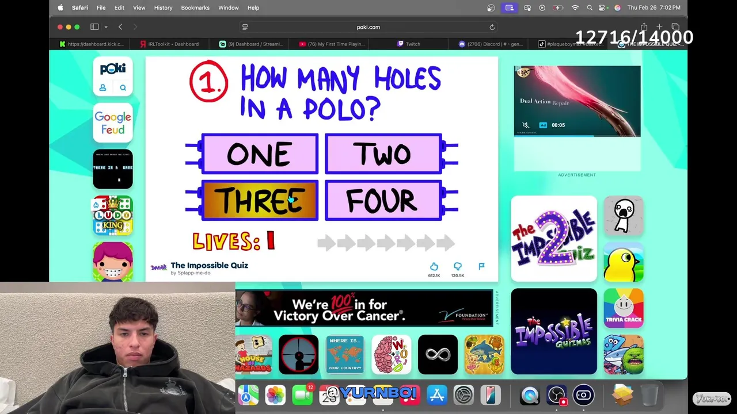Toggle the Safari sidebar

pos(94,27)
